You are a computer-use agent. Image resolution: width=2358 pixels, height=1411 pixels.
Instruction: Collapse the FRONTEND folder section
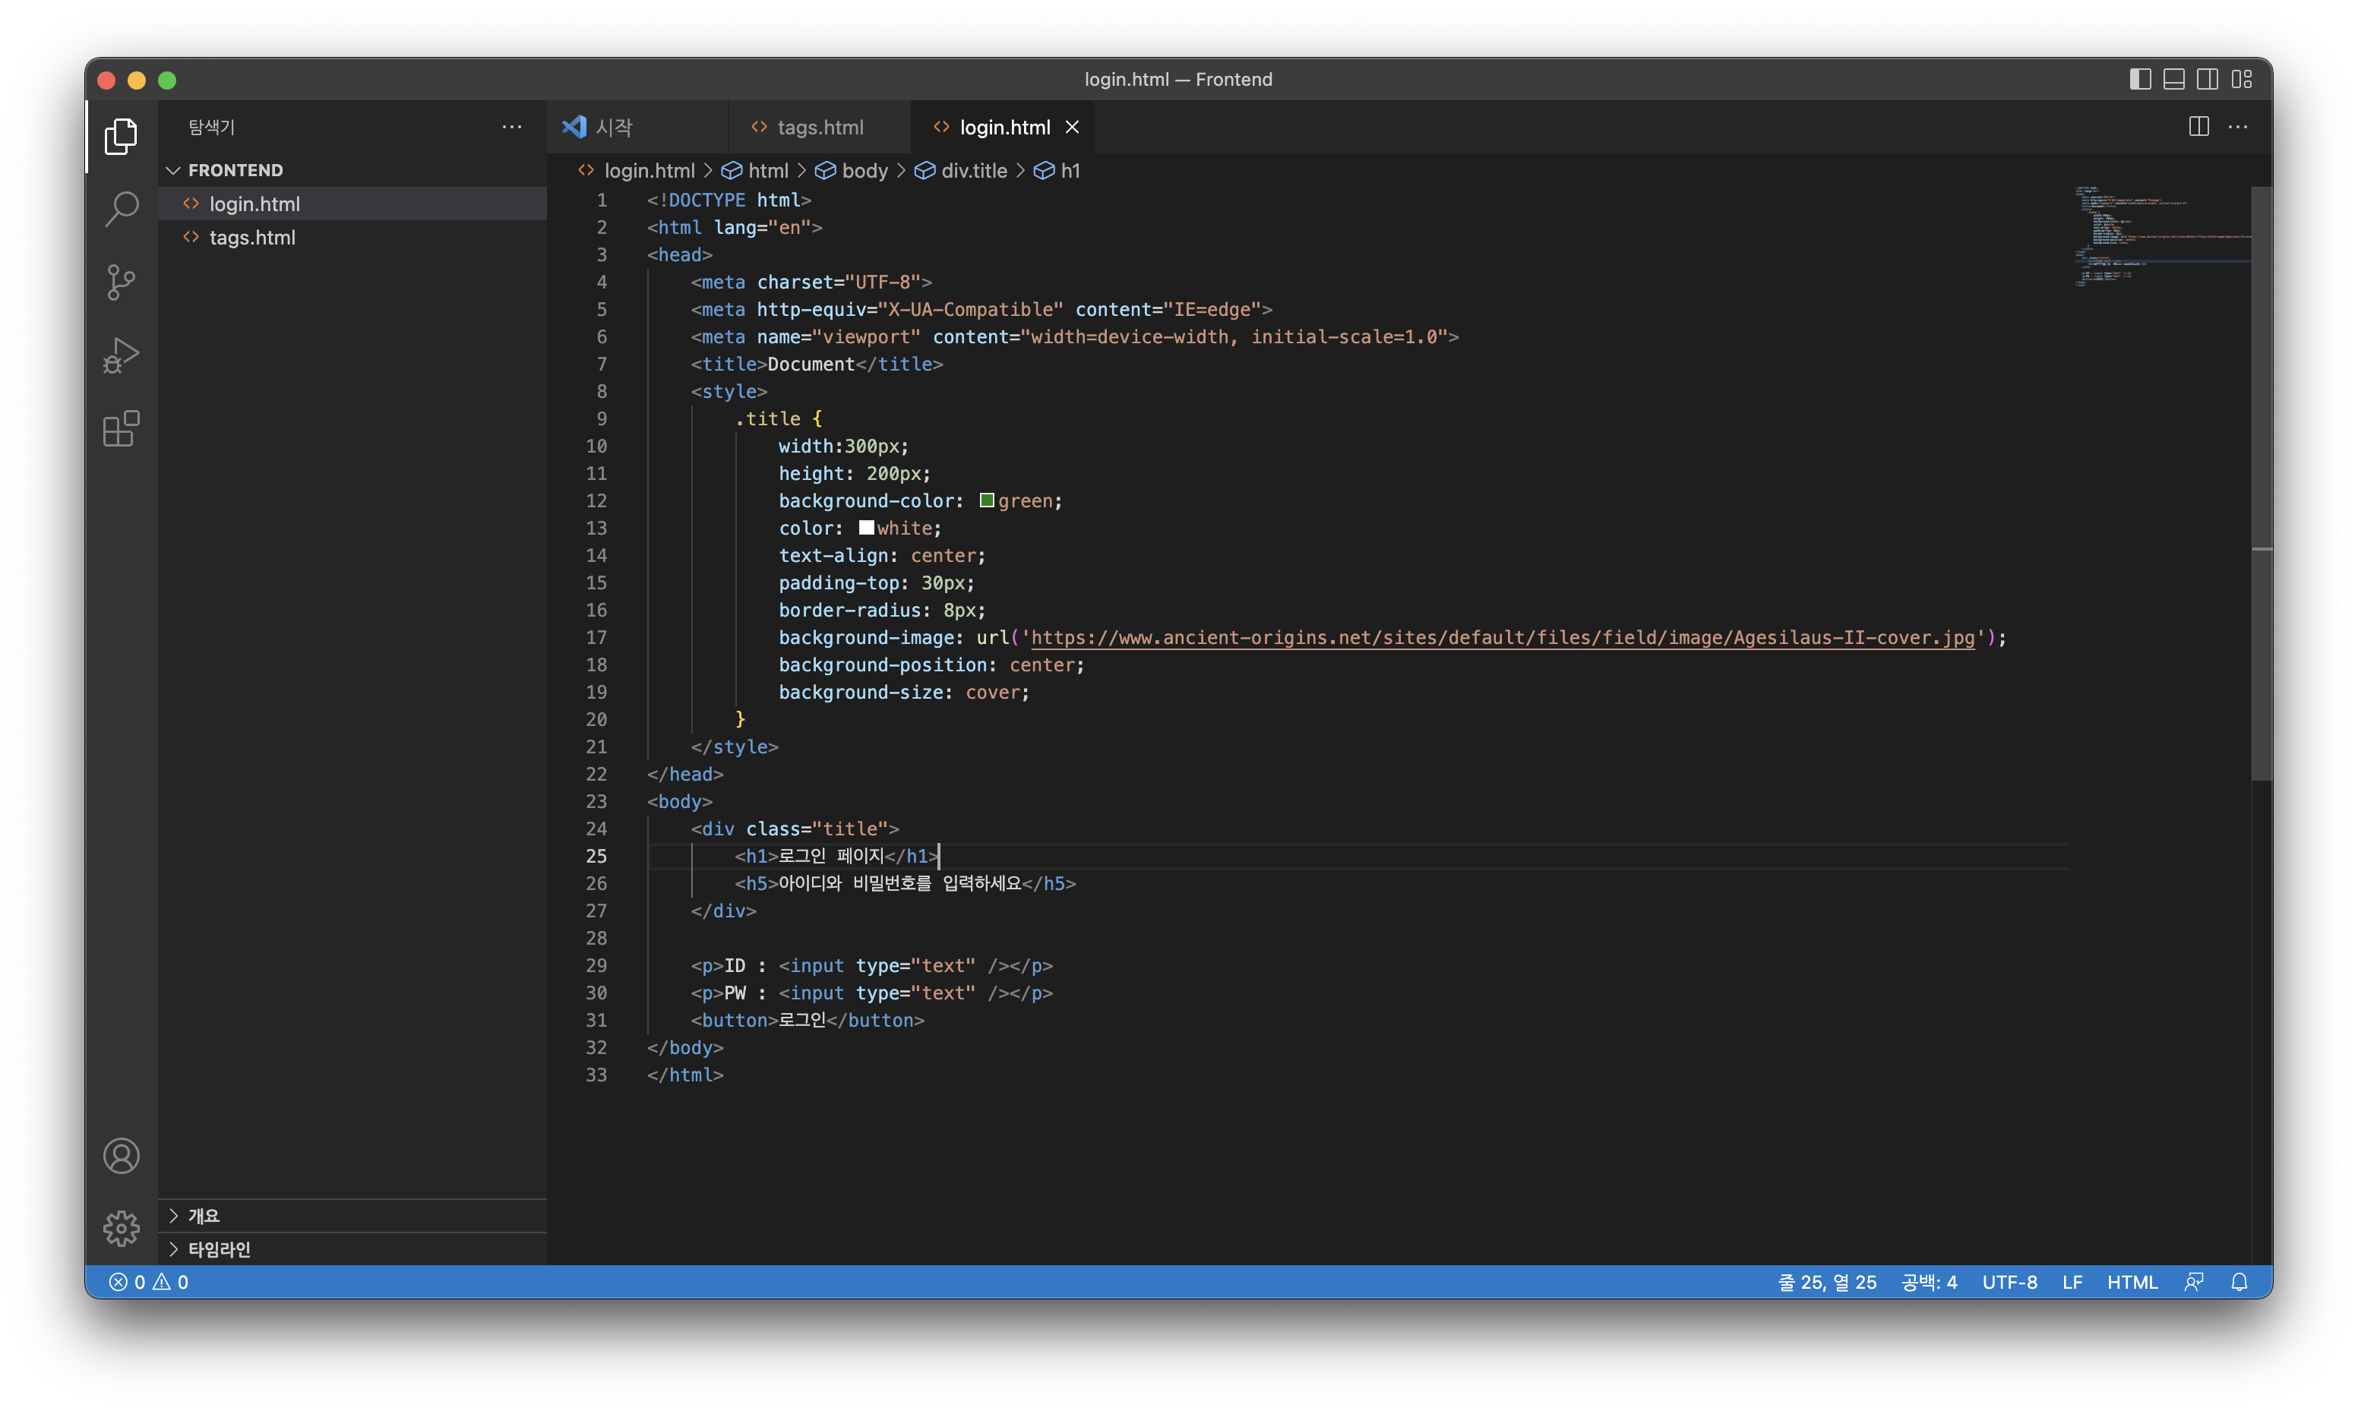point(235,170)
